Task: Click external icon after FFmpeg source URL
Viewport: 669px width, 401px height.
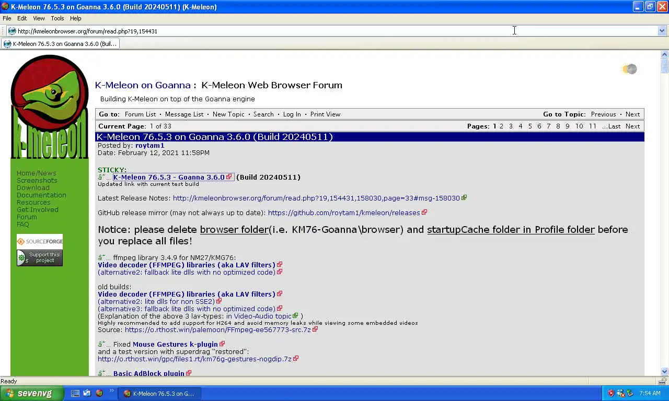Action: pos(315,329)
